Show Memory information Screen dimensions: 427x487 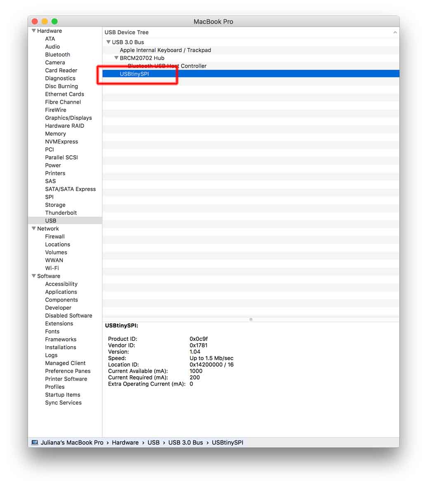click(56, 133)
